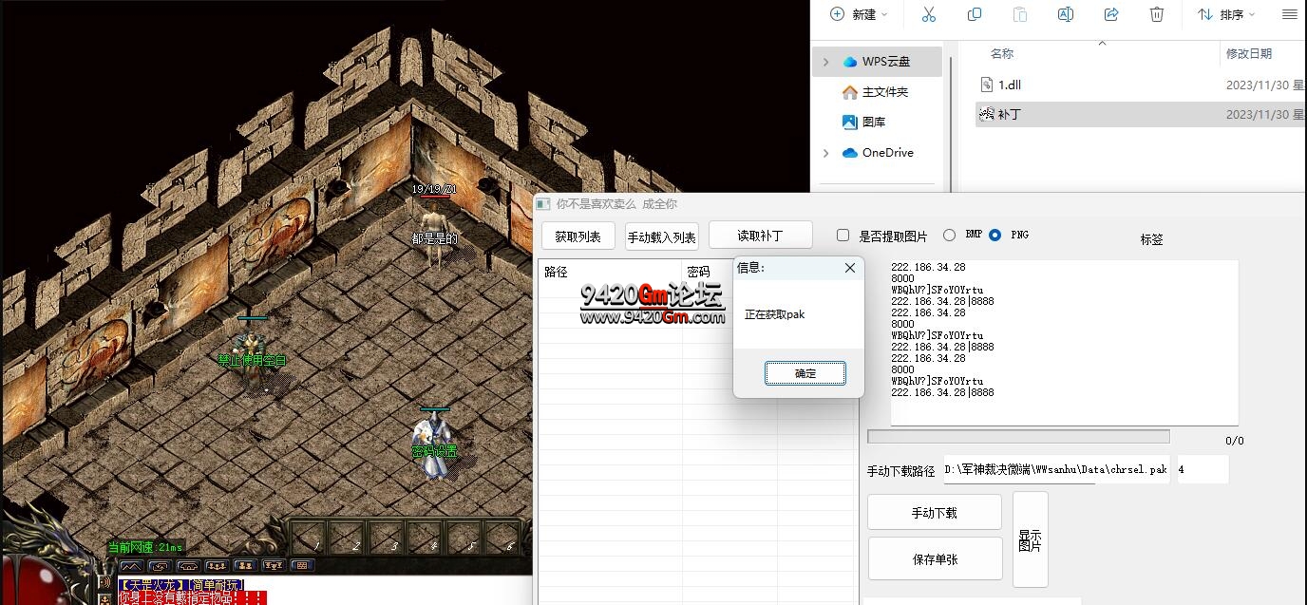Viewport: 1307px width, 605px height.
Task: Click the 【天罡火龙】 chat message line
Action: pyautogui.click(x=180, y=585)
